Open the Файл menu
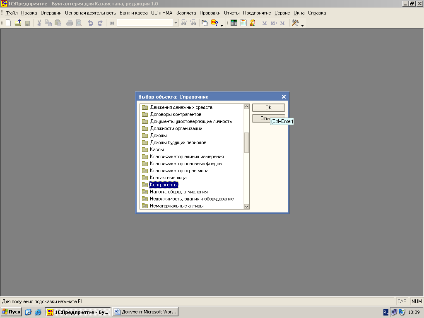This screenshot has height=318, width=424. coord(11,13)
